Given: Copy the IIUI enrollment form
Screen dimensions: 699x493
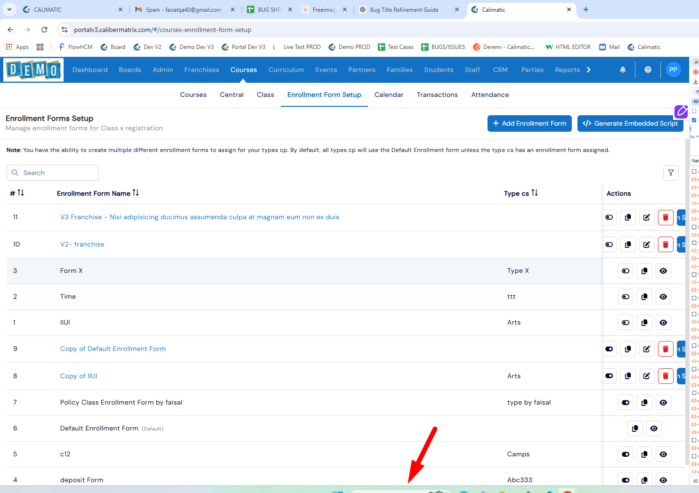Looking at the screenshot, I should click(644, 323).
